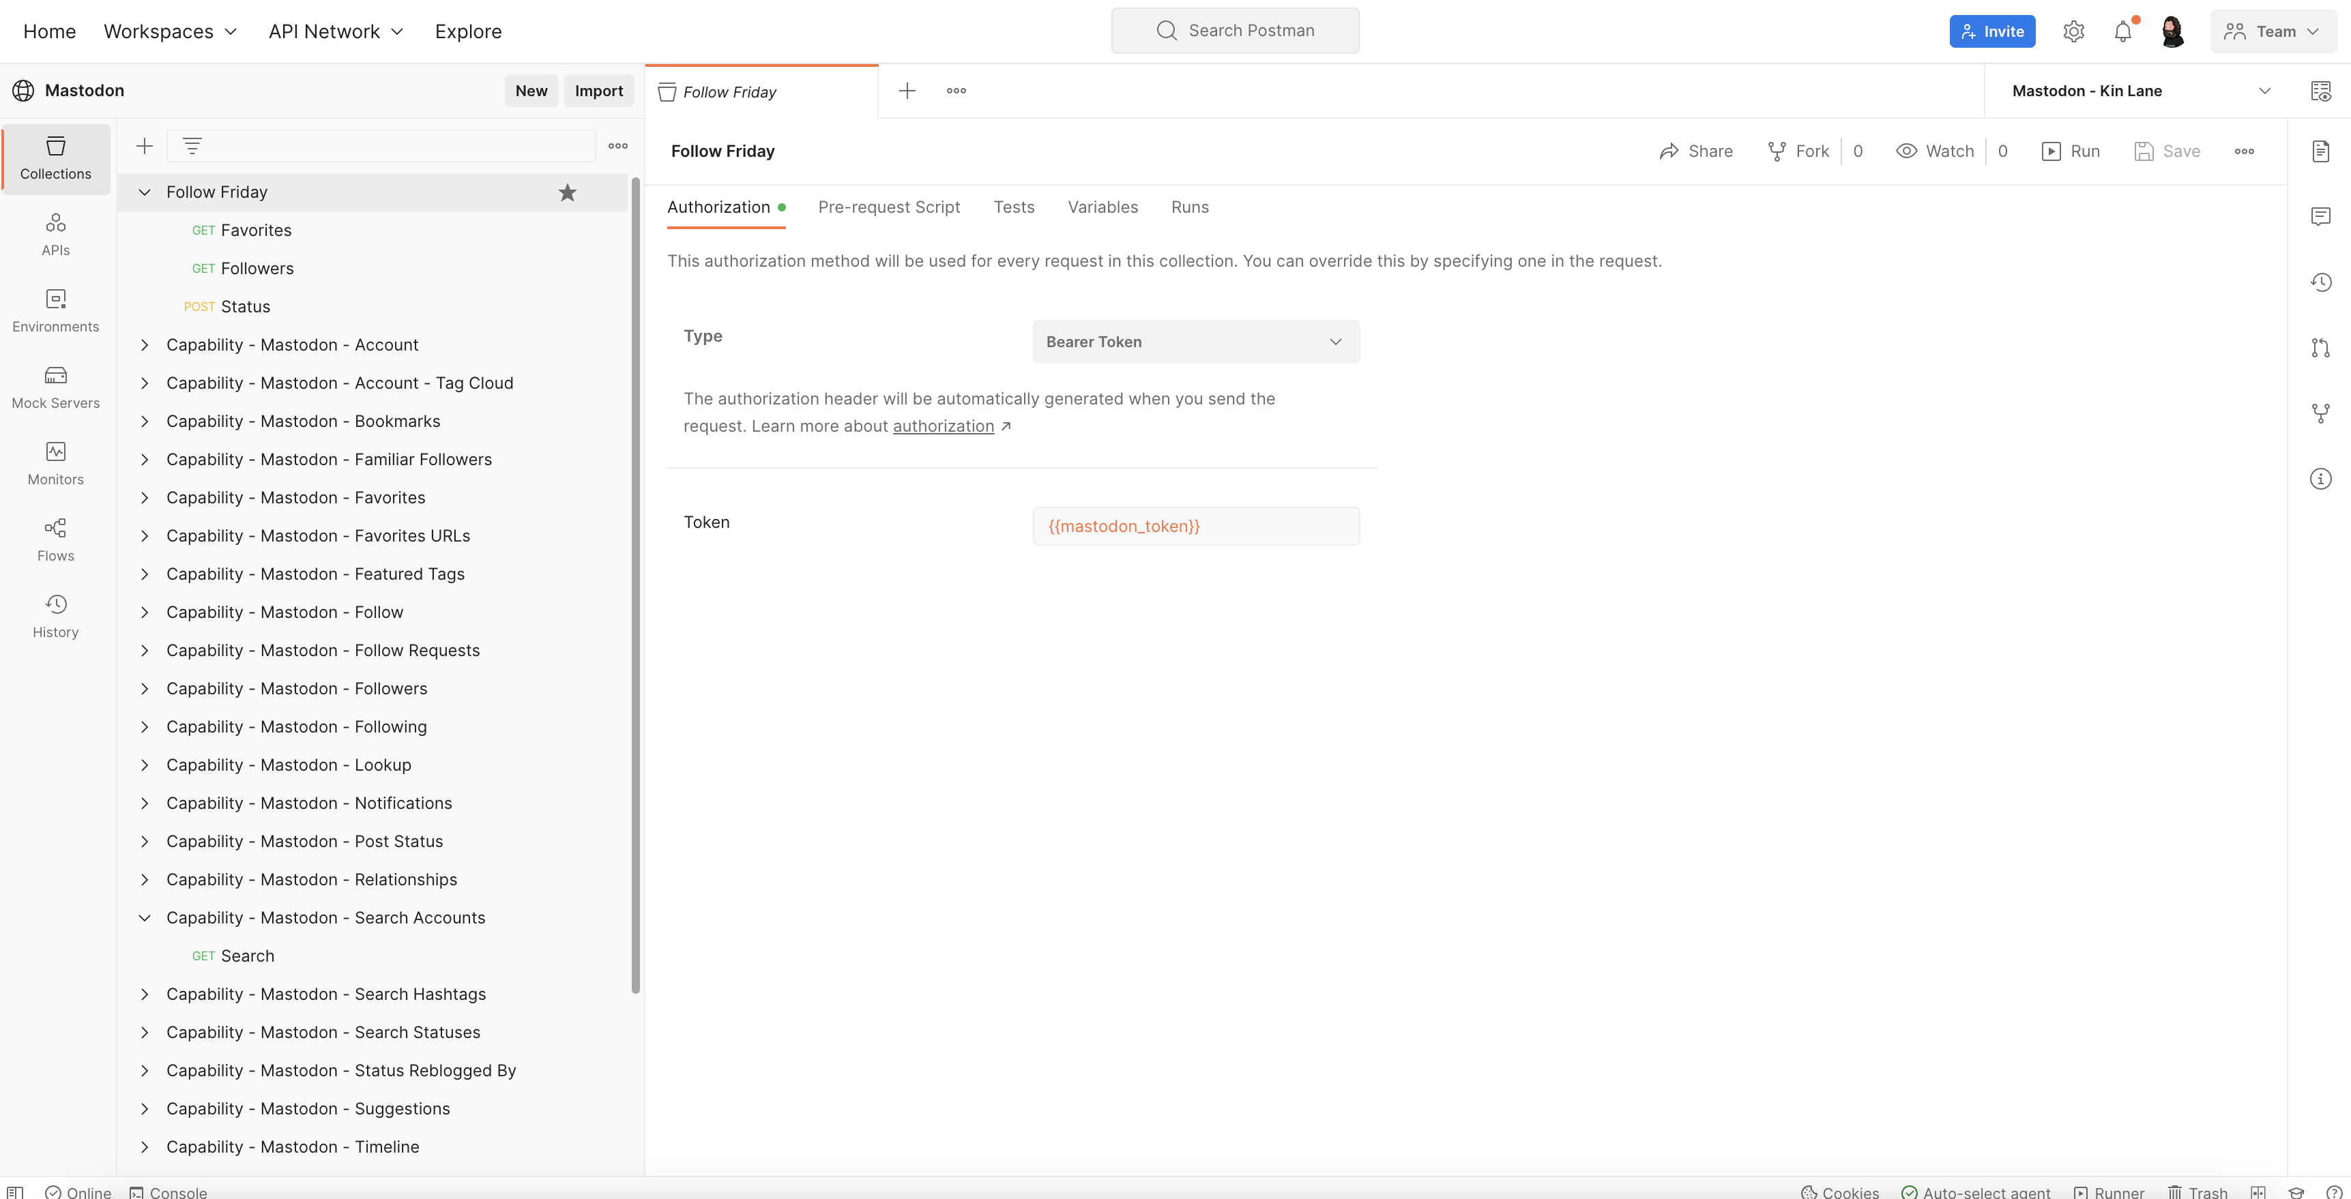Fork the Follow Friday collection

point(1798,151)
